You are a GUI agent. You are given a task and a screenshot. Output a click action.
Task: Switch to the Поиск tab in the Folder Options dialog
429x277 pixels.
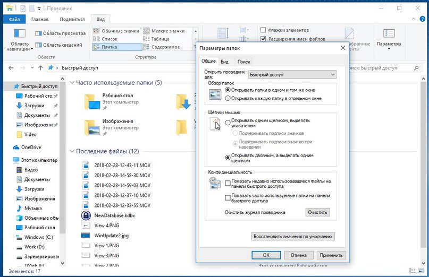click(x=243, y=62)
